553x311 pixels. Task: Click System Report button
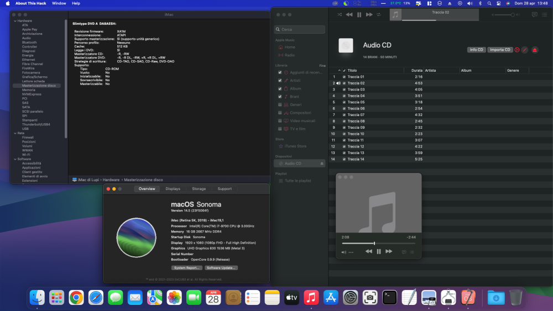coord(187,268)
